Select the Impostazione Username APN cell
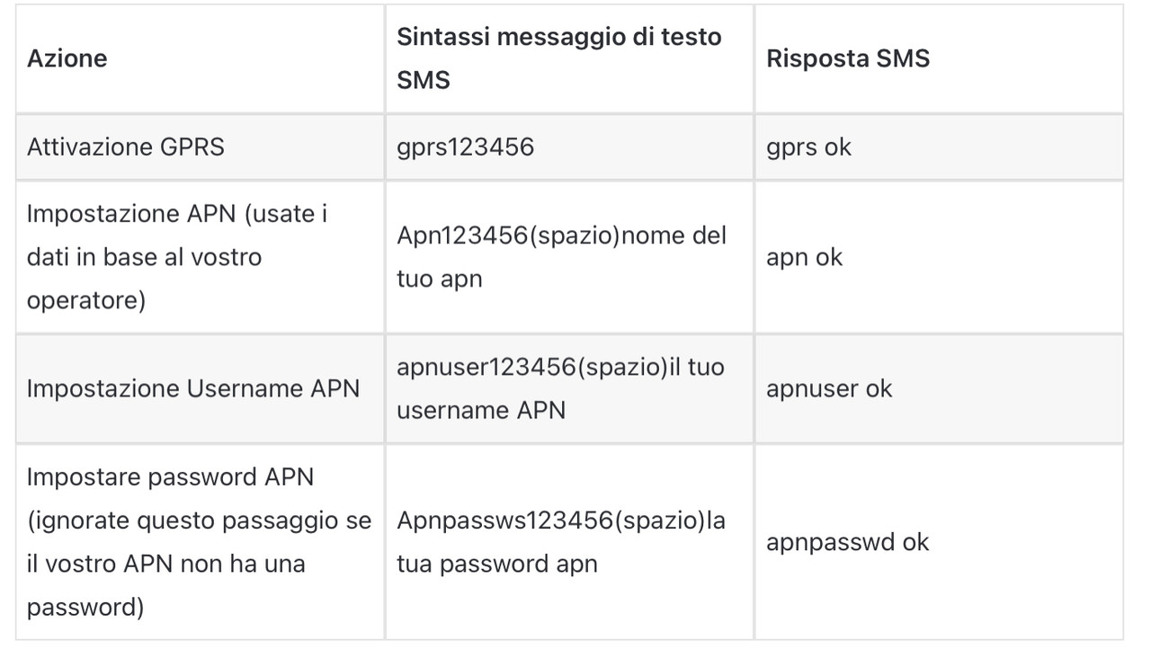 [192, 388]
